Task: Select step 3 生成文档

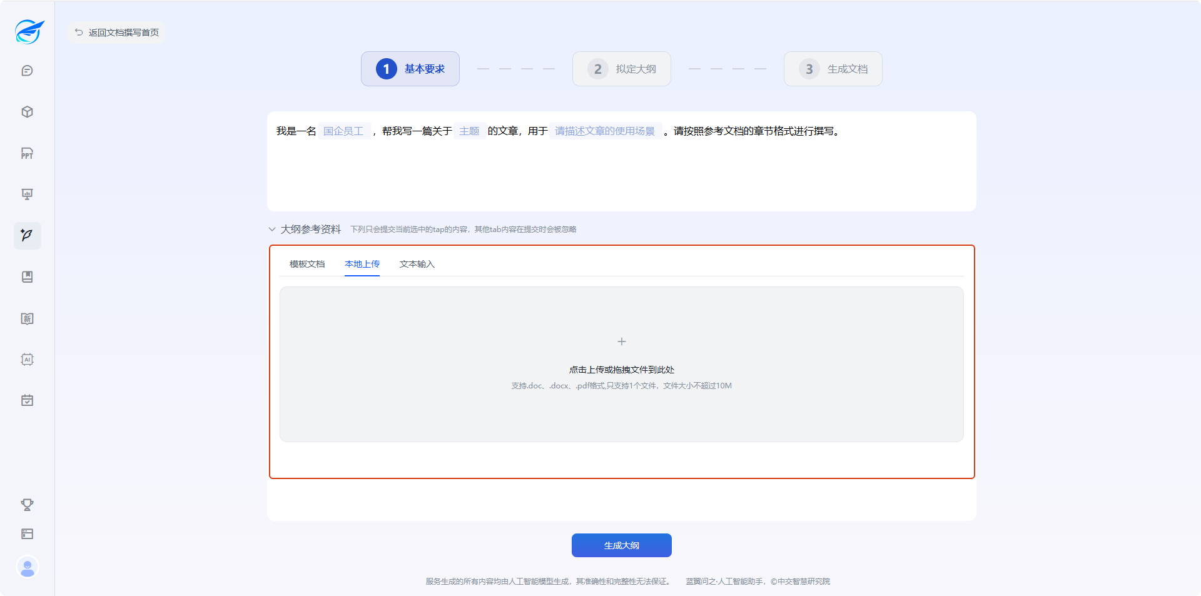Action: coord(833,69)
